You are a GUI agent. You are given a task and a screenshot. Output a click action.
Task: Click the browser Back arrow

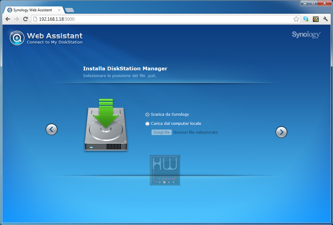[x=8, y=19]
